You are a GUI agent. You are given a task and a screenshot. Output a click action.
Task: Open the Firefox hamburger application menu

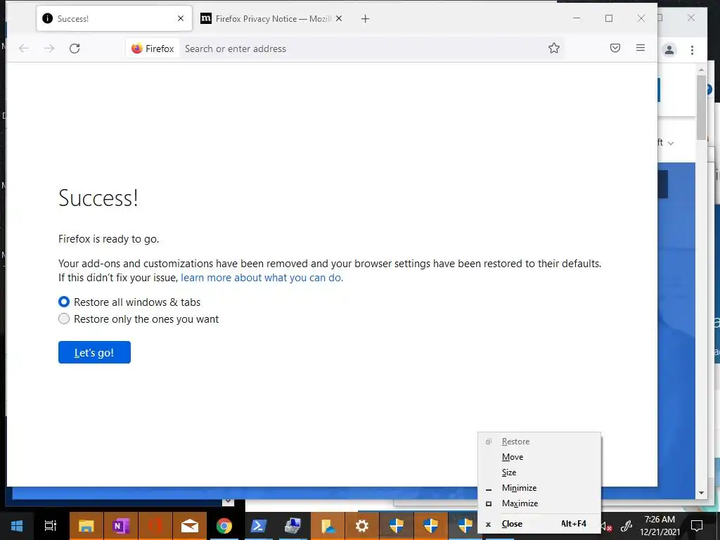click(641, 48)
